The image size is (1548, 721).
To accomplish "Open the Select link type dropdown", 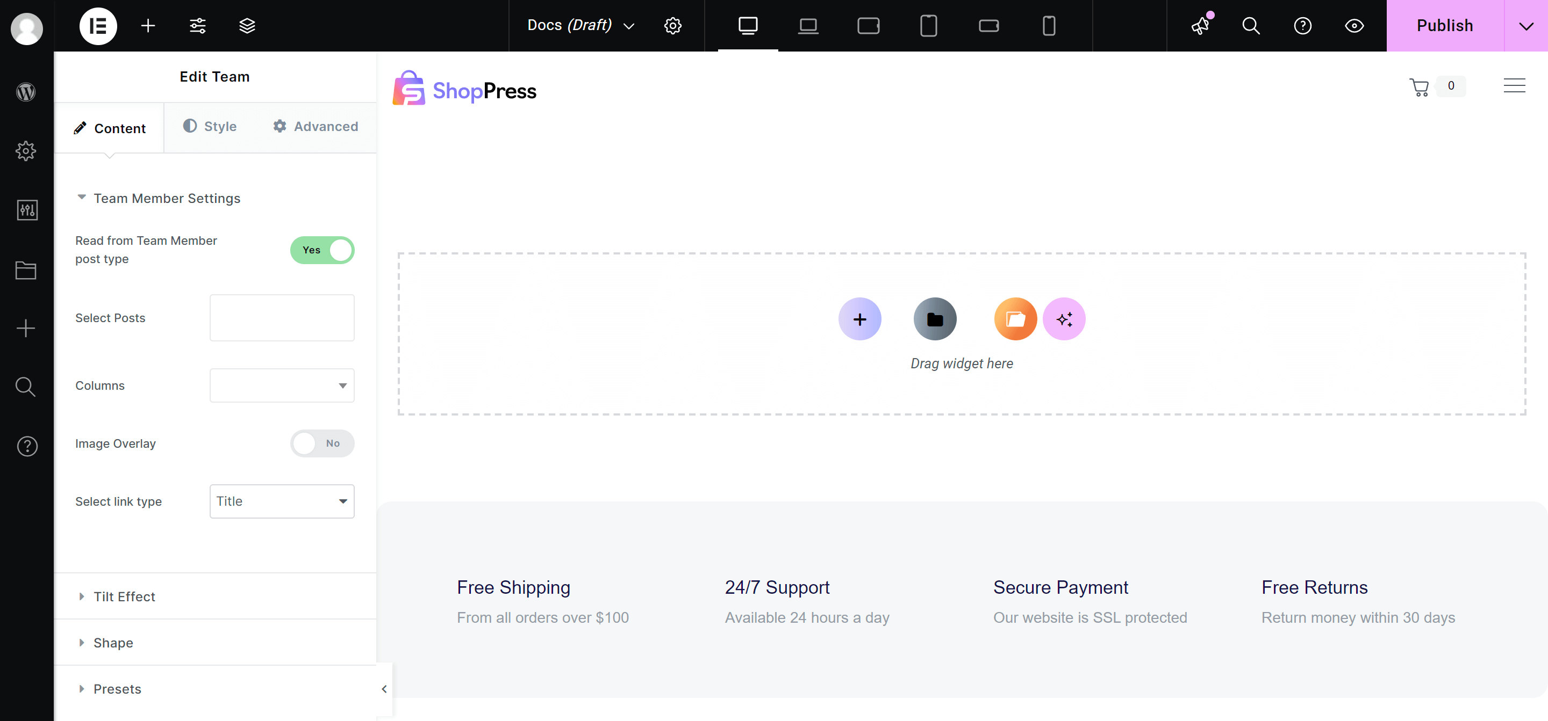I will click(282, 501).
